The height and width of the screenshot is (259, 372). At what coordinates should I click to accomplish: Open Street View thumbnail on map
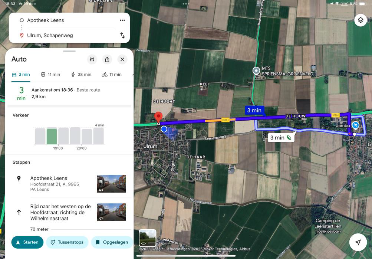pyautogui.click(x=148, y=238)
